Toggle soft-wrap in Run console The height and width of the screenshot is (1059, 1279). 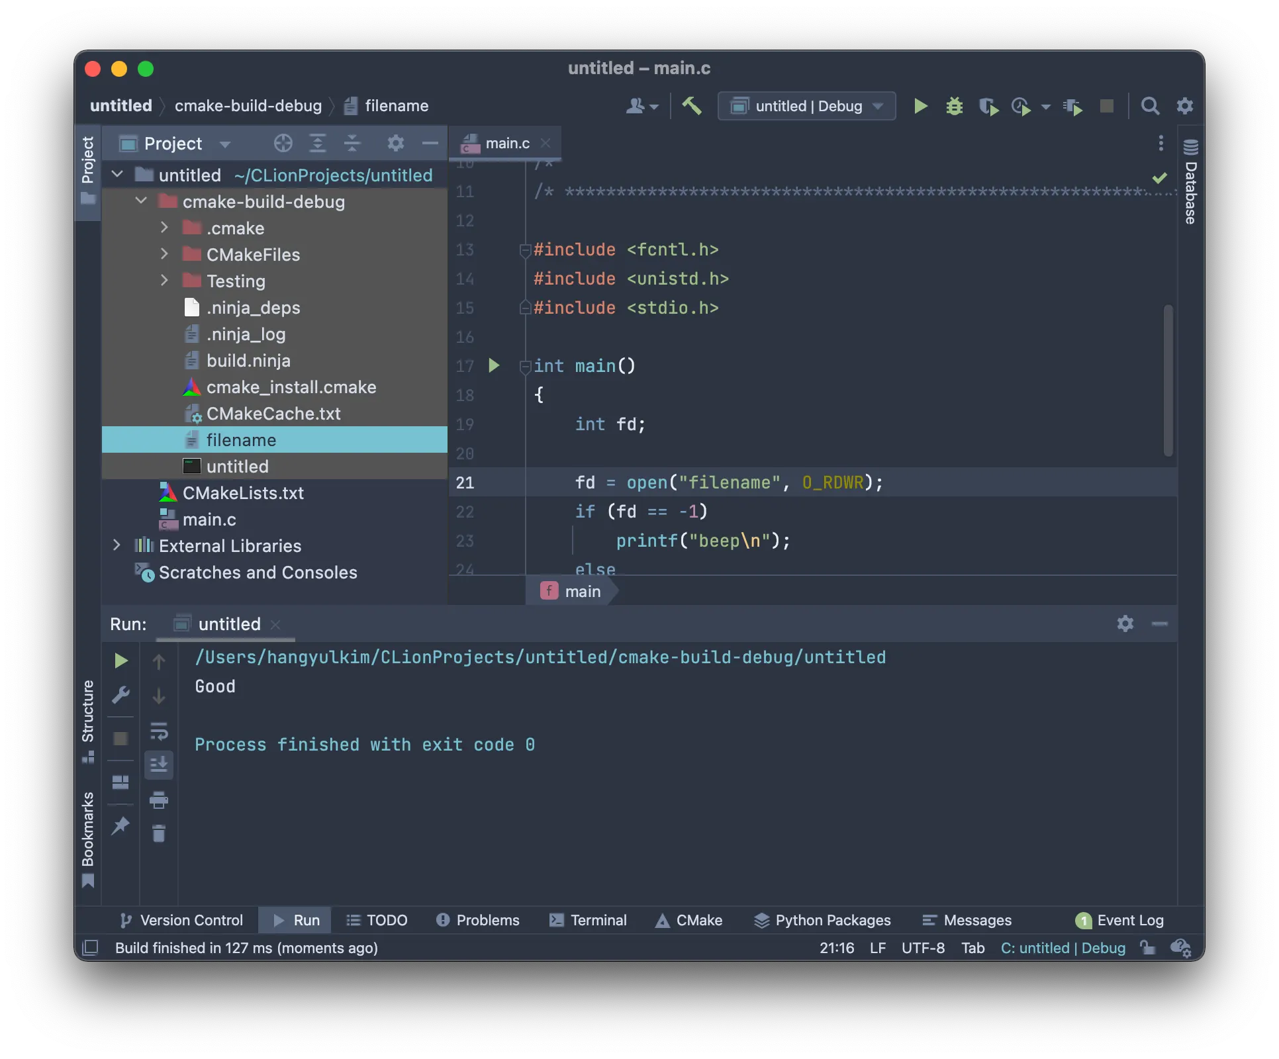(159, 731)
